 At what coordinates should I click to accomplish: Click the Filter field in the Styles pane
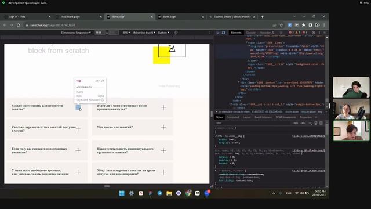coord(252,123)
